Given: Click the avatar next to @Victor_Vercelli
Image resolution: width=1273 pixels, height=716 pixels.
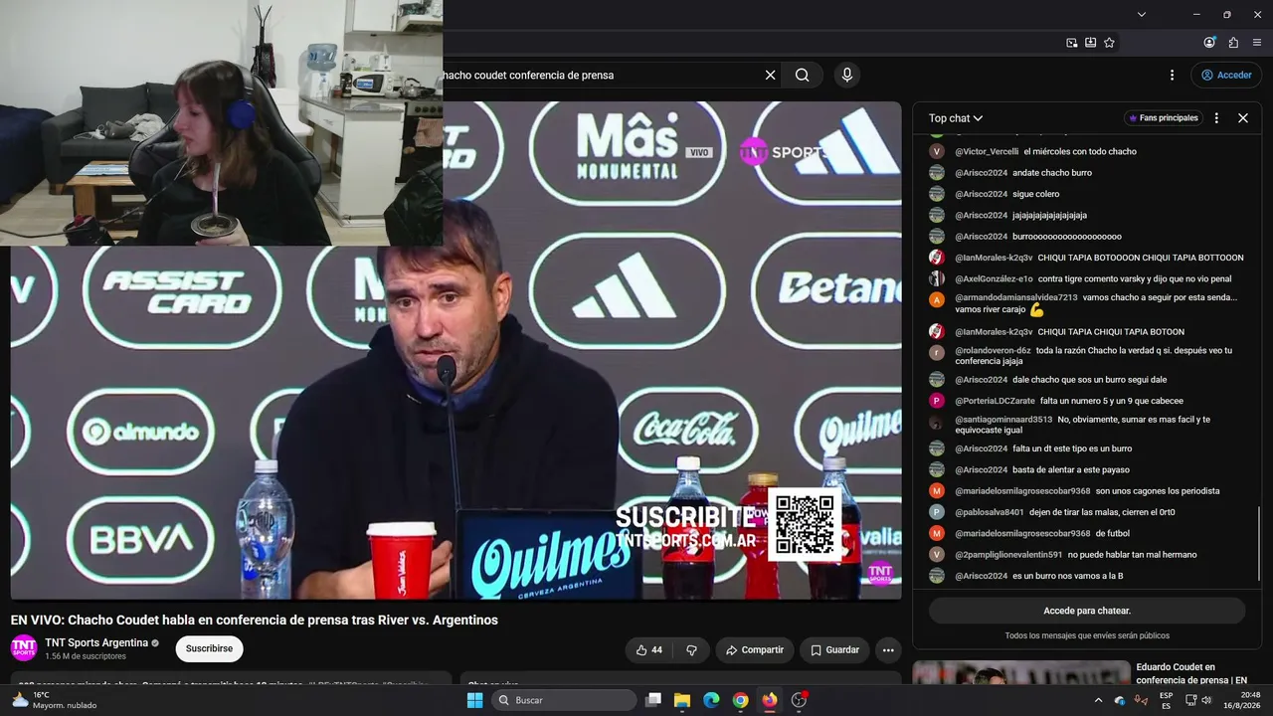Looking at the screenshot, I should click(937, 152).
